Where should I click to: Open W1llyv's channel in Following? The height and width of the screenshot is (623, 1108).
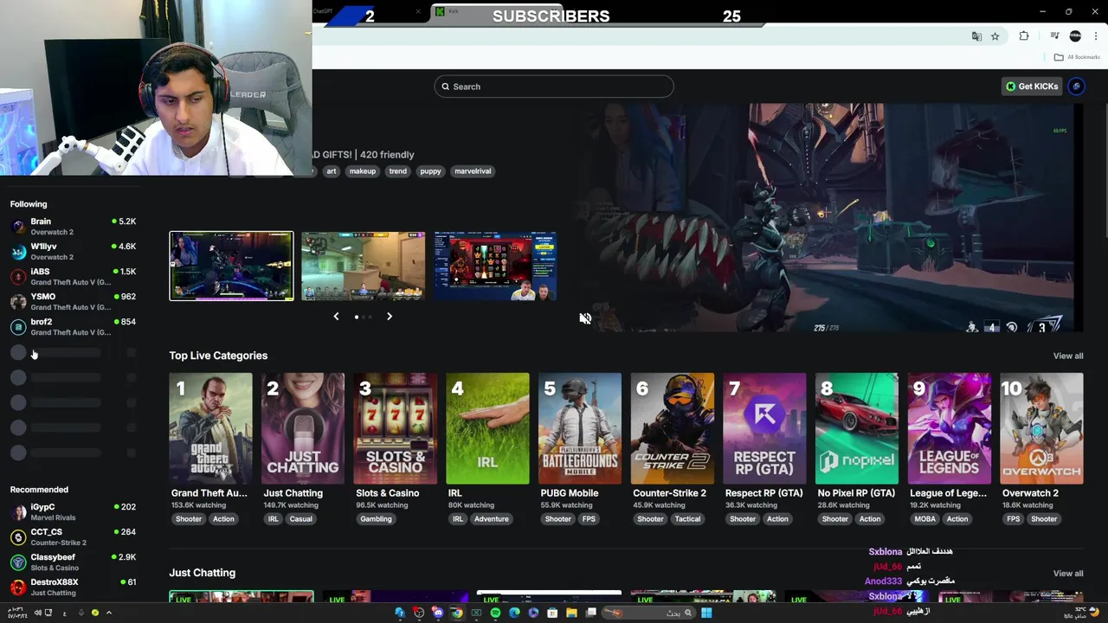[x=73, y=251]
